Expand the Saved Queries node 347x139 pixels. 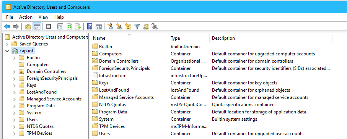coord(7,44)
